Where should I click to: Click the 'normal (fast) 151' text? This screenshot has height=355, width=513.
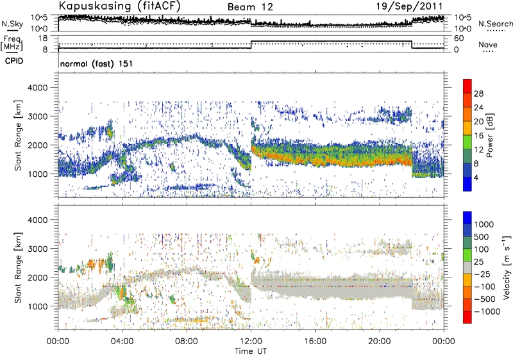(x=97, y=63)
